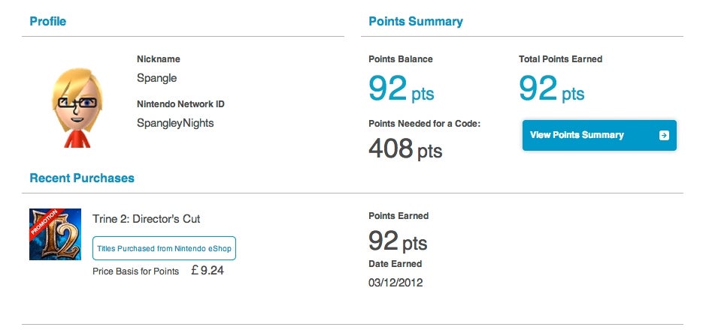Open the Points Summary heading
The height and width of the screenshot is (330, 703).
pos(416,22)
